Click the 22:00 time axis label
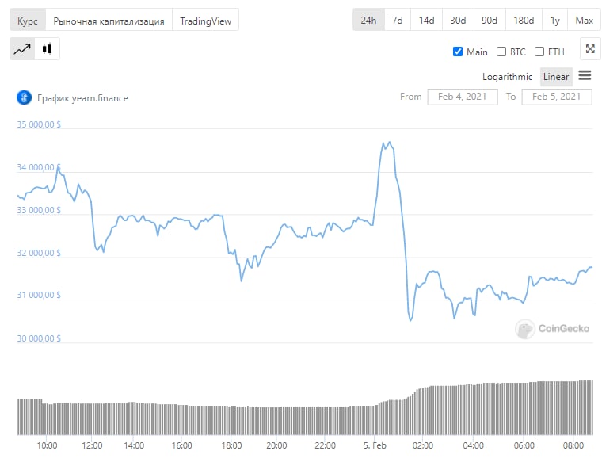This screenshot has height=466, width=602. (x=325, y=445)
